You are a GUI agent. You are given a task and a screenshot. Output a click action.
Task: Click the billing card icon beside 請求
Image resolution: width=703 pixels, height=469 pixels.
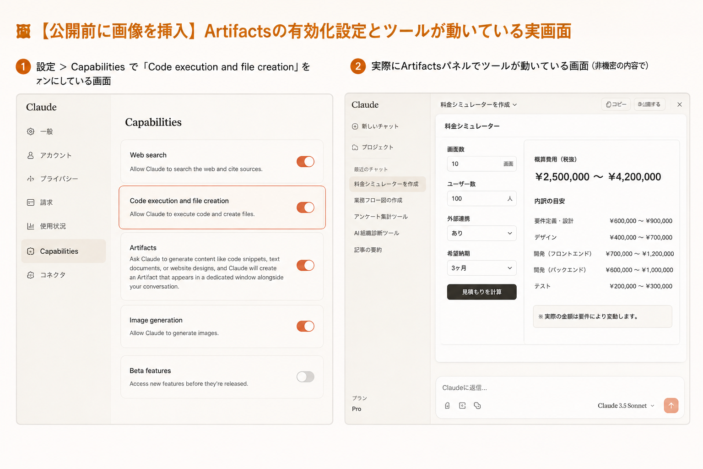coord(31,202)
